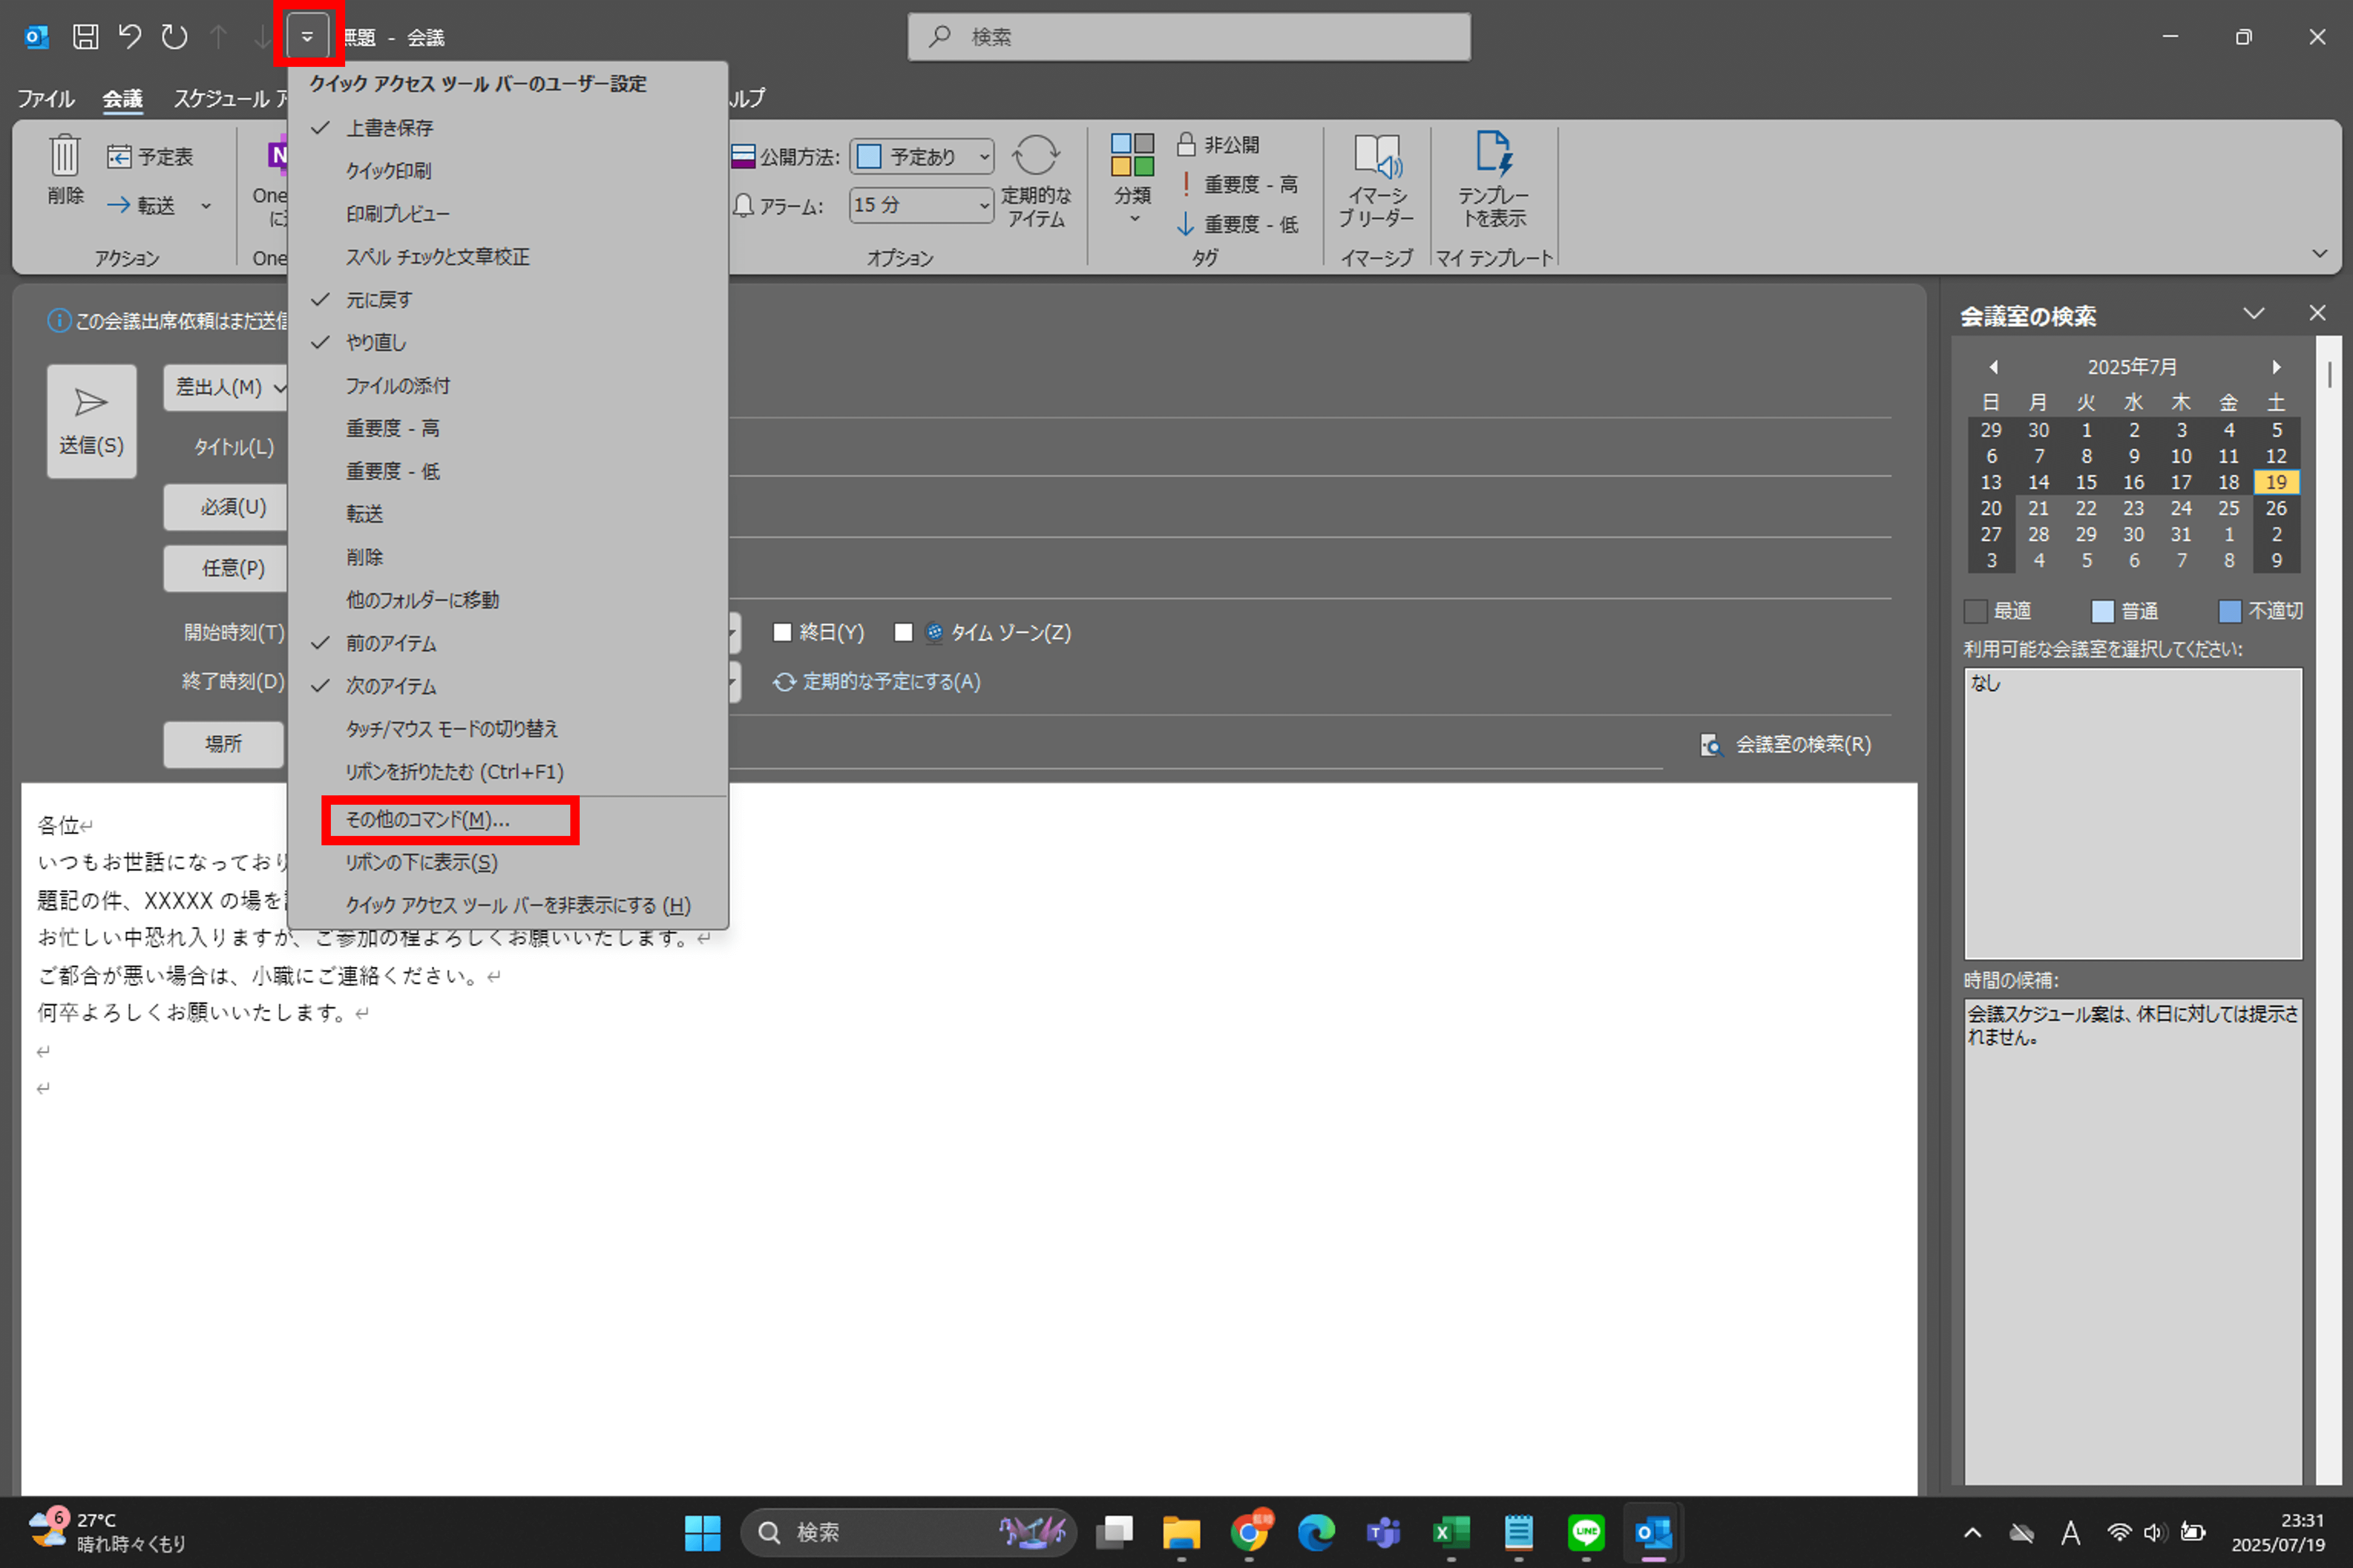Open File Explorer from taskbar

coord(1181,1533)
